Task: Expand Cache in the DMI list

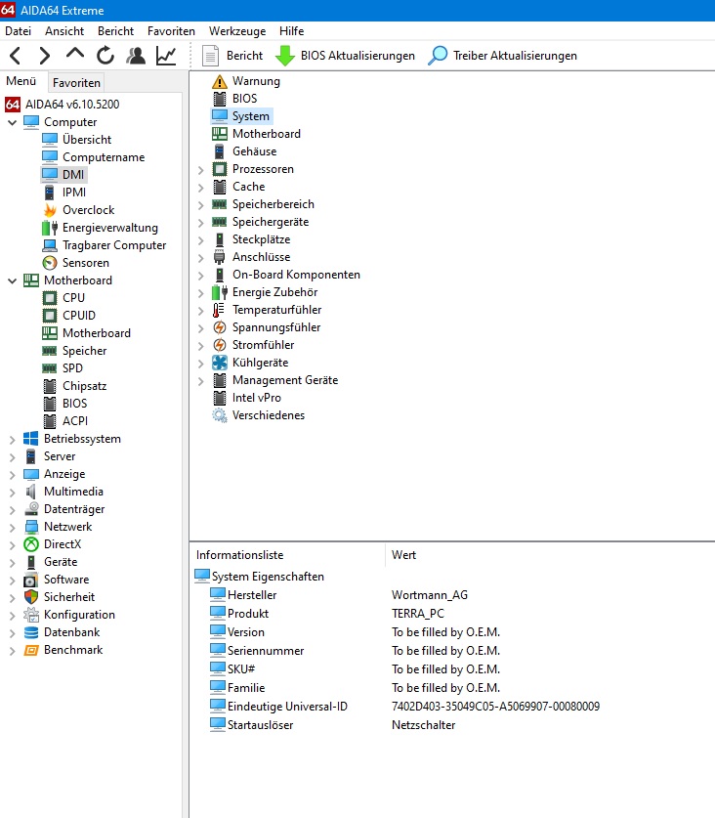Action: 201,188
